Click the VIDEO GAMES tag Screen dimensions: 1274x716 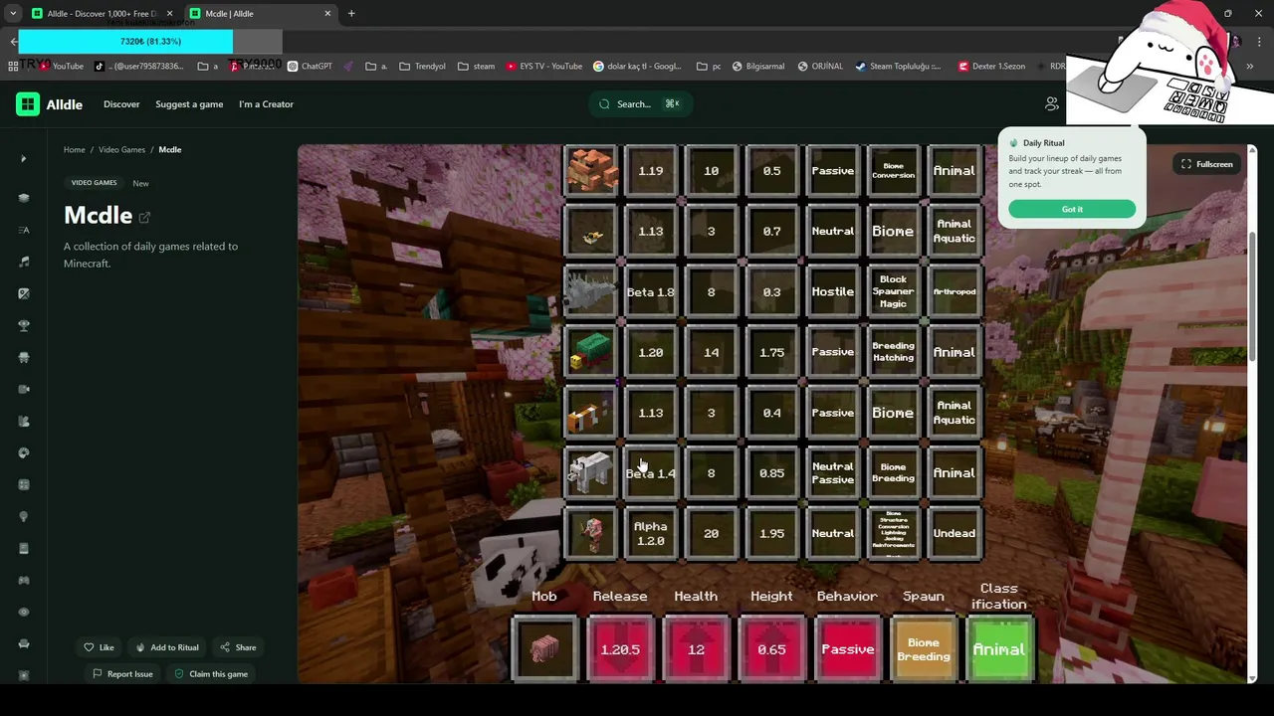click(x=94, y=183)
